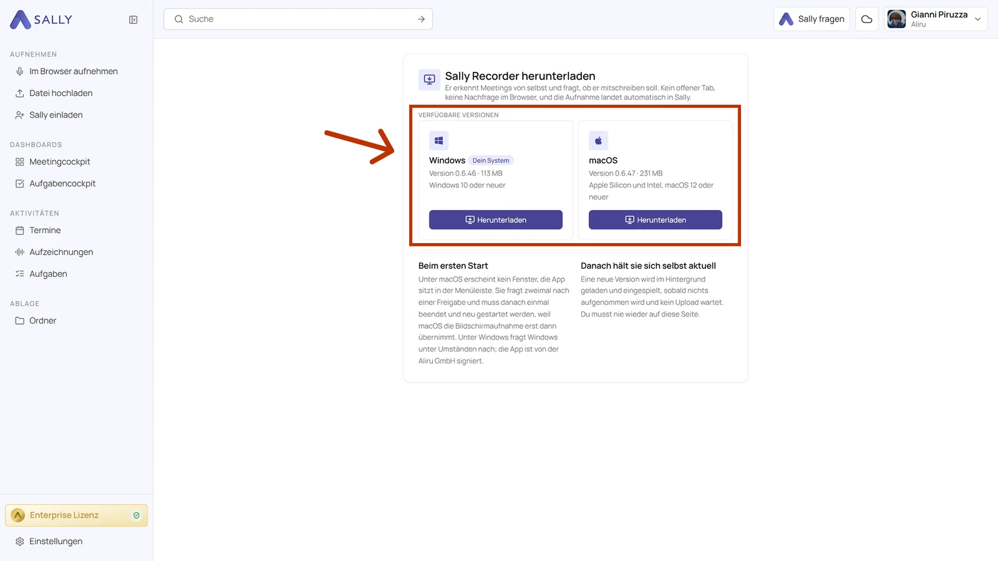Open the Sally fragen assistant
Viewport: 998px width, 561px height.
pyautogui.click(x=811, y=19)
